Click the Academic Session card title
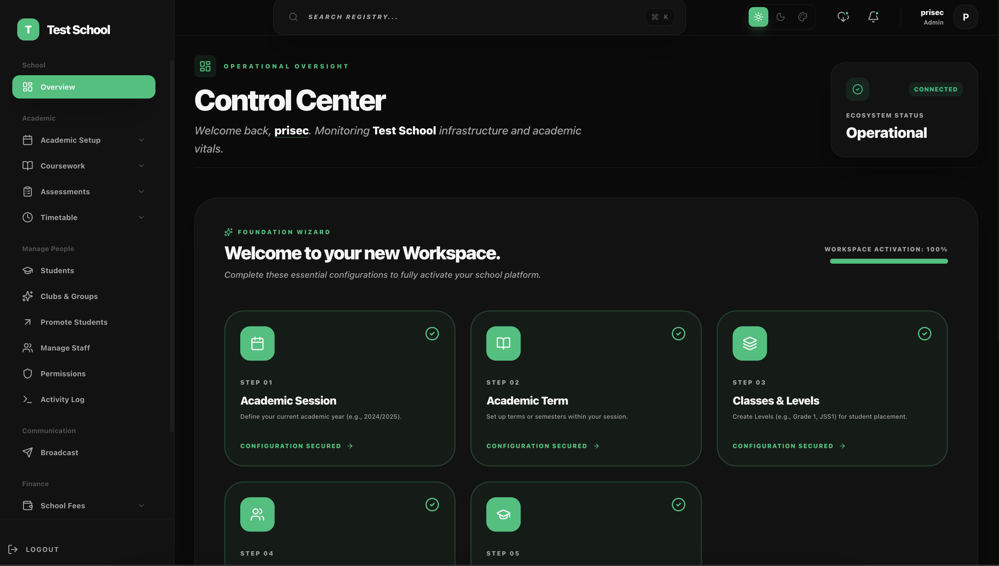 point(288,401)
